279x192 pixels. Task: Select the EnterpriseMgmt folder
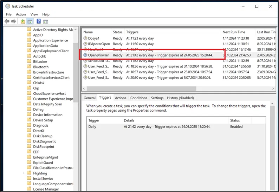tap(46, 157)
